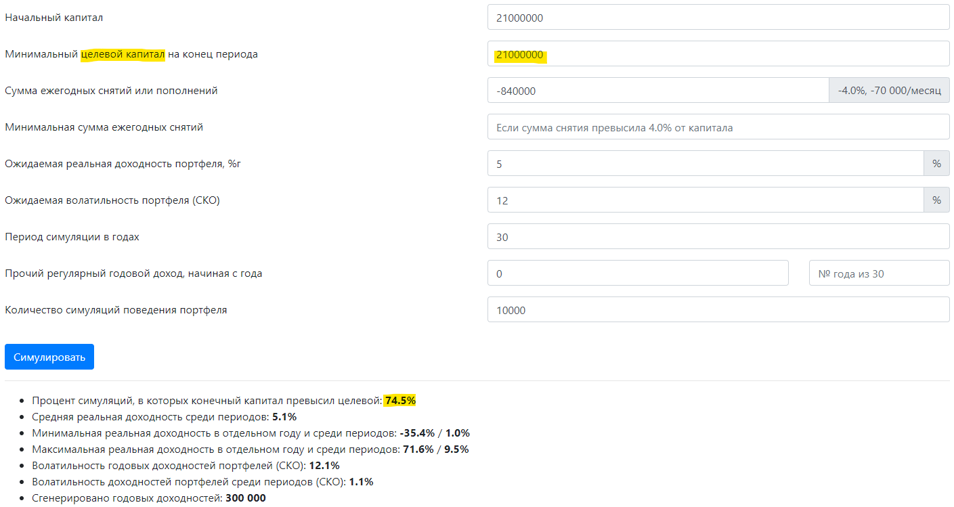
Task: Edit the Ожидаемая волатильность портфеля field
Action: (706, 200)
